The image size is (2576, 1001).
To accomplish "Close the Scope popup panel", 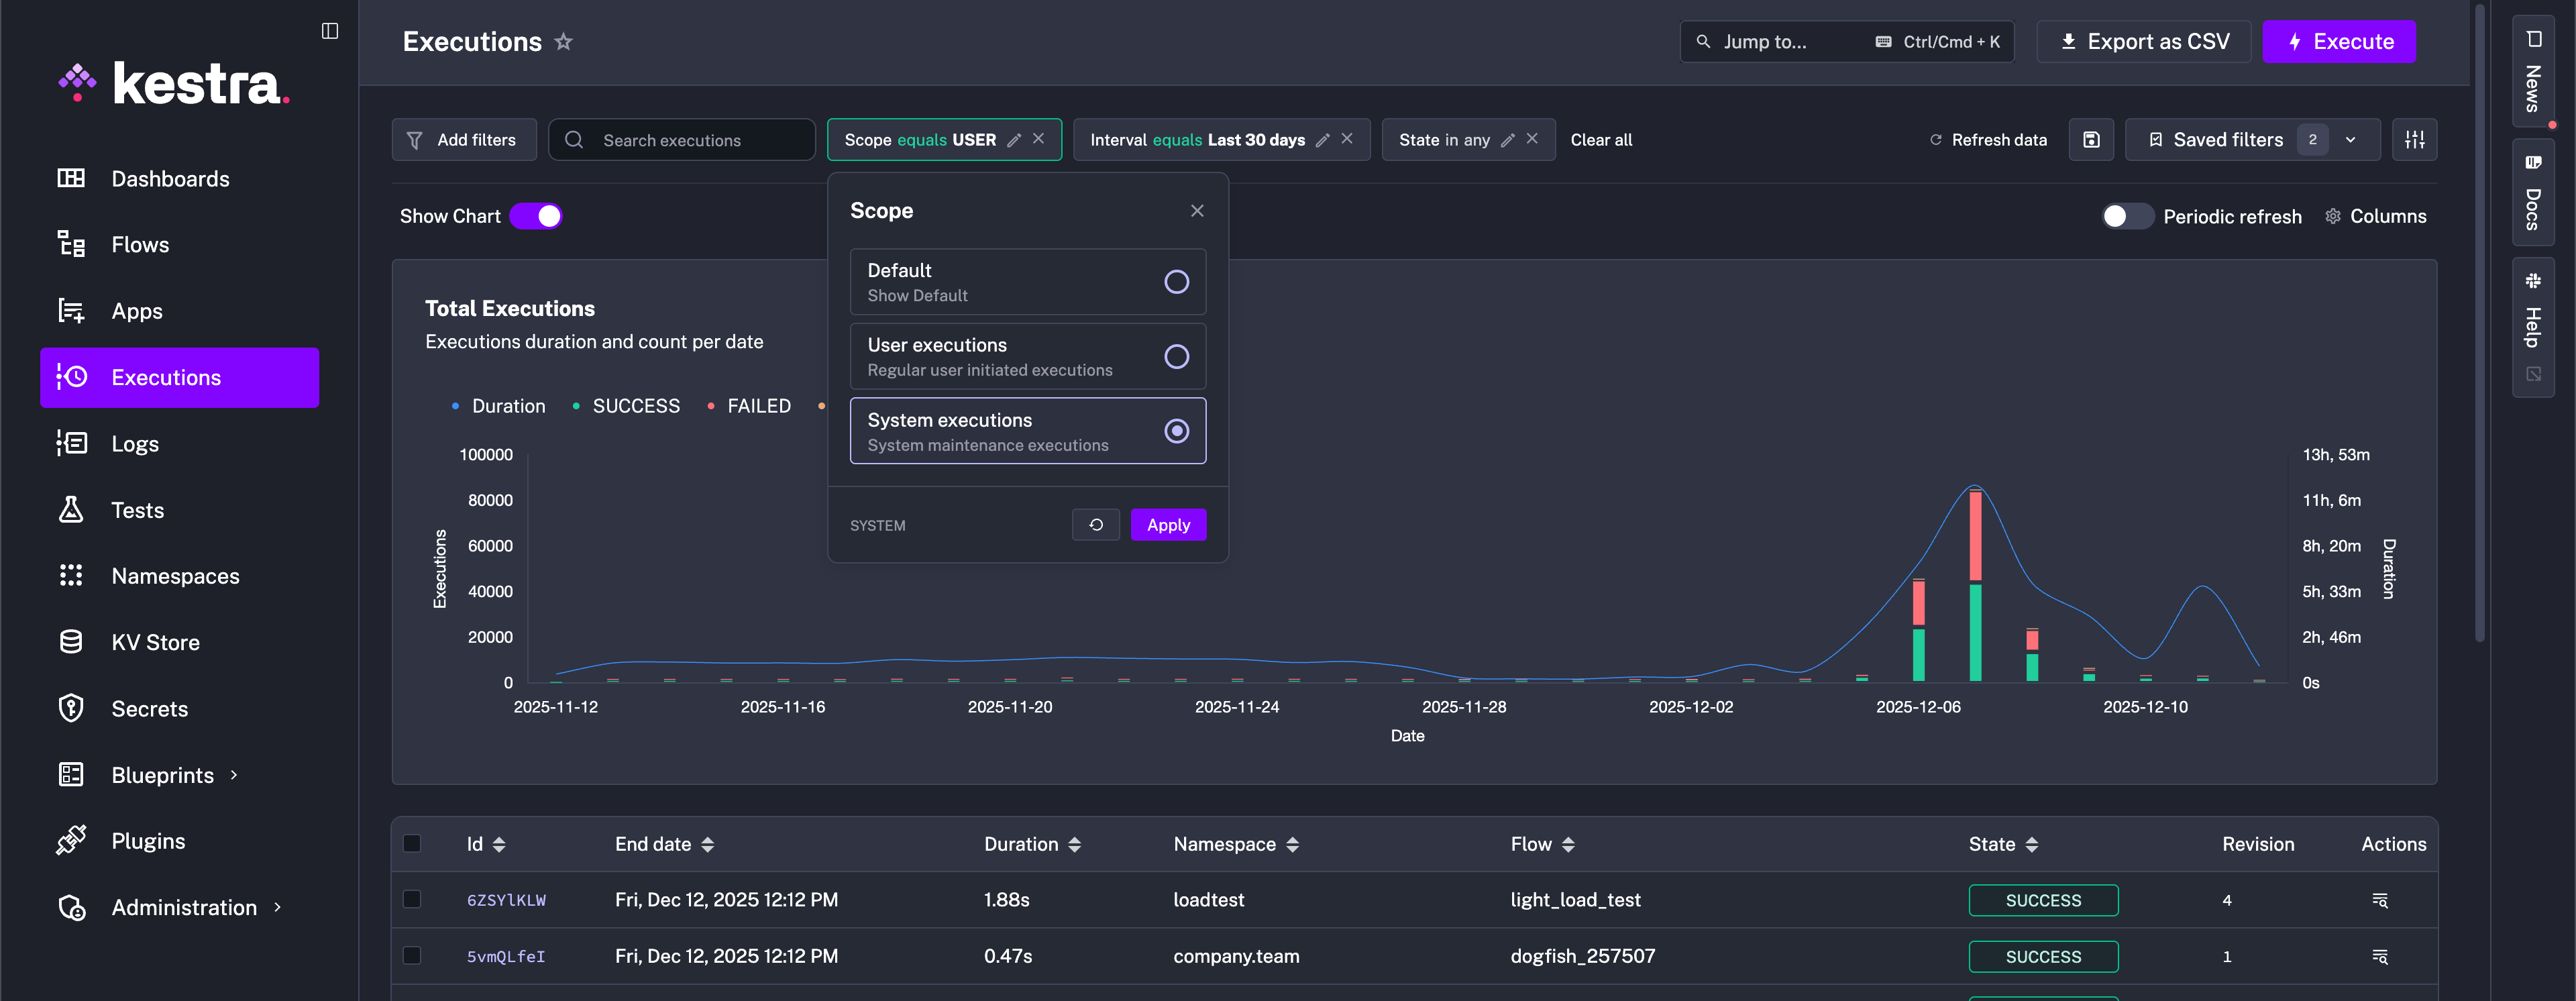I will pos(1197,211).
